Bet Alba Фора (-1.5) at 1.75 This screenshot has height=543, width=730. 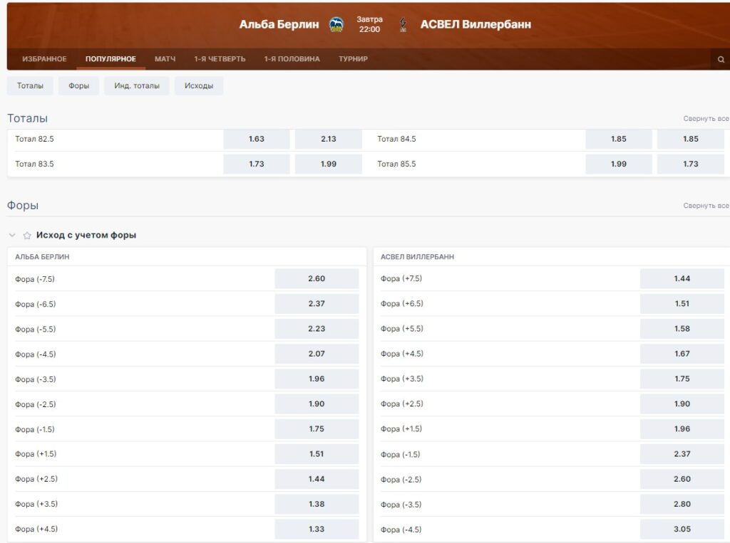pos(317,429)
